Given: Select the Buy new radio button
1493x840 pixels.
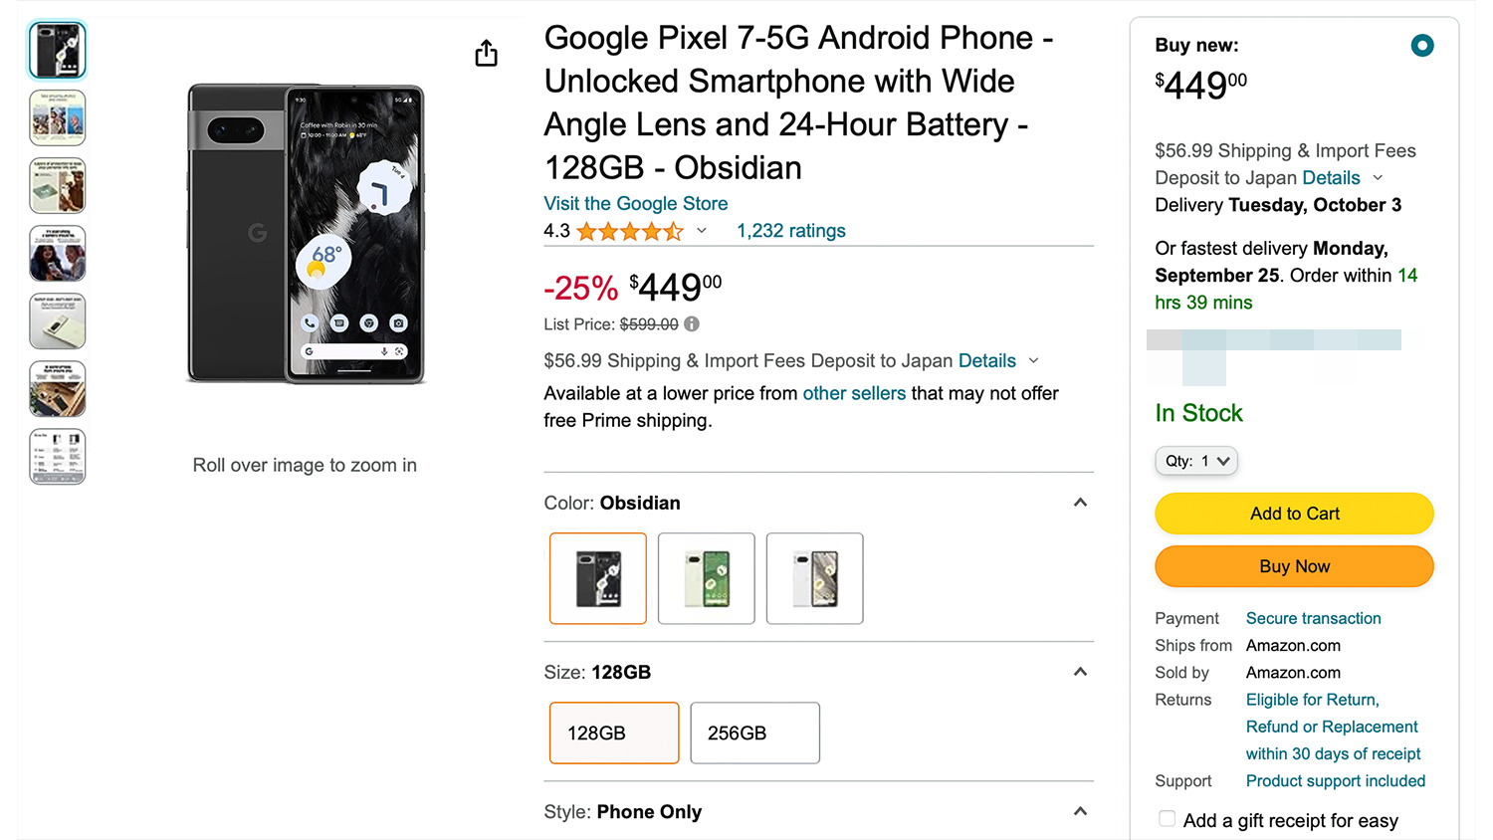Looking at the screenshot, I should (1422, 45).
